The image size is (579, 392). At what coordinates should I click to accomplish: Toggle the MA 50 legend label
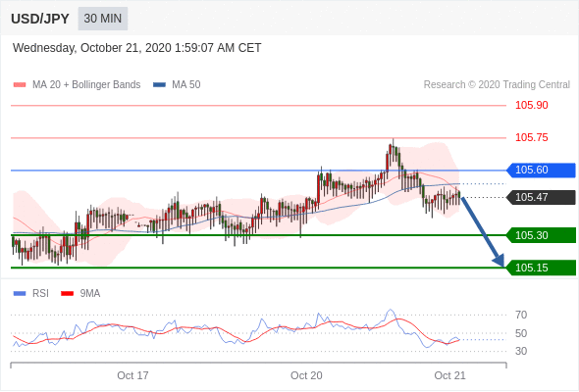pyautogui.click(x=186, y=85)
